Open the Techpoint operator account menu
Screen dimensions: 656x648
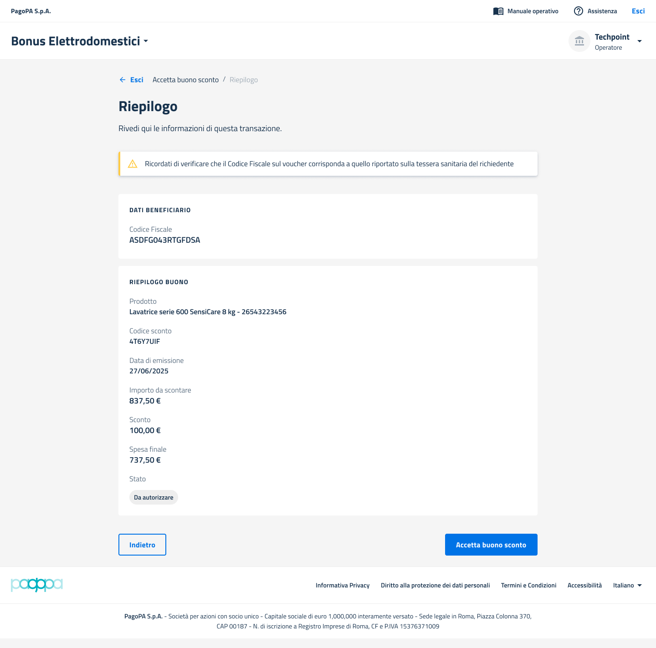coord(639,41)
